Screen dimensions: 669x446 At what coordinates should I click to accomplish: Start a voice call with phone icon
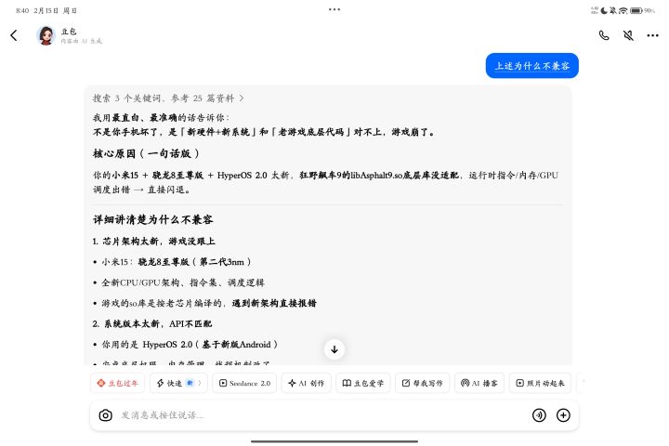pos(604,35)
